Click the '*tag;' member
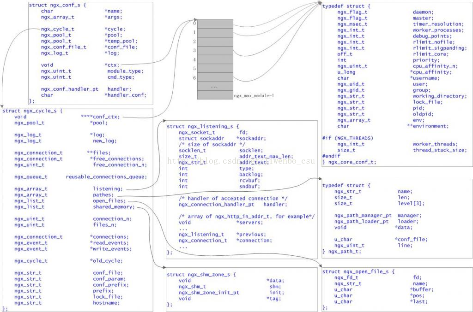This screenshot has height=312, width=473. 273,299
